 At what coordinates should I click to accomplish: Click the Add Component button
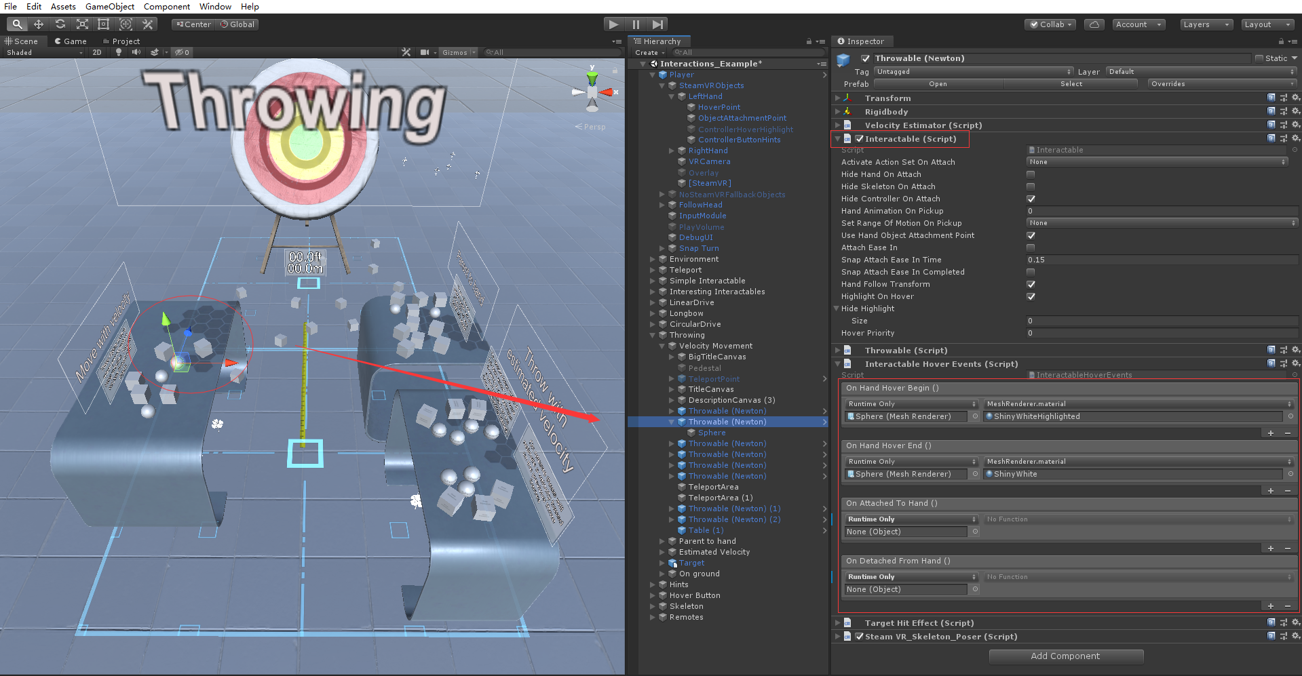click(x=1066, y=656)
